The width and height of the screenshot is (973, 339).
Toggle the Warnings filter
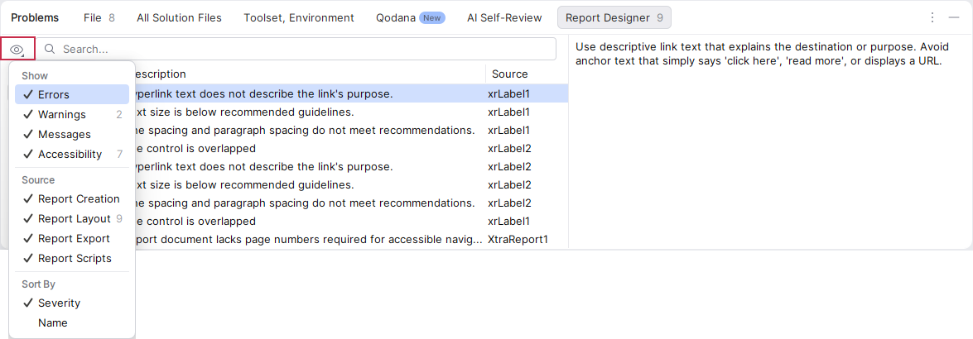[71, 115]
